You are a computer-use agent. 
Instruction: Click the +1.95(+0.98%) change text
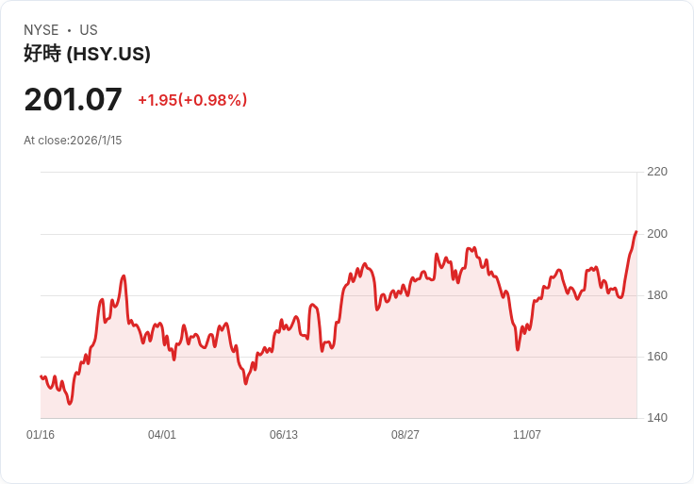click(192, 100)
